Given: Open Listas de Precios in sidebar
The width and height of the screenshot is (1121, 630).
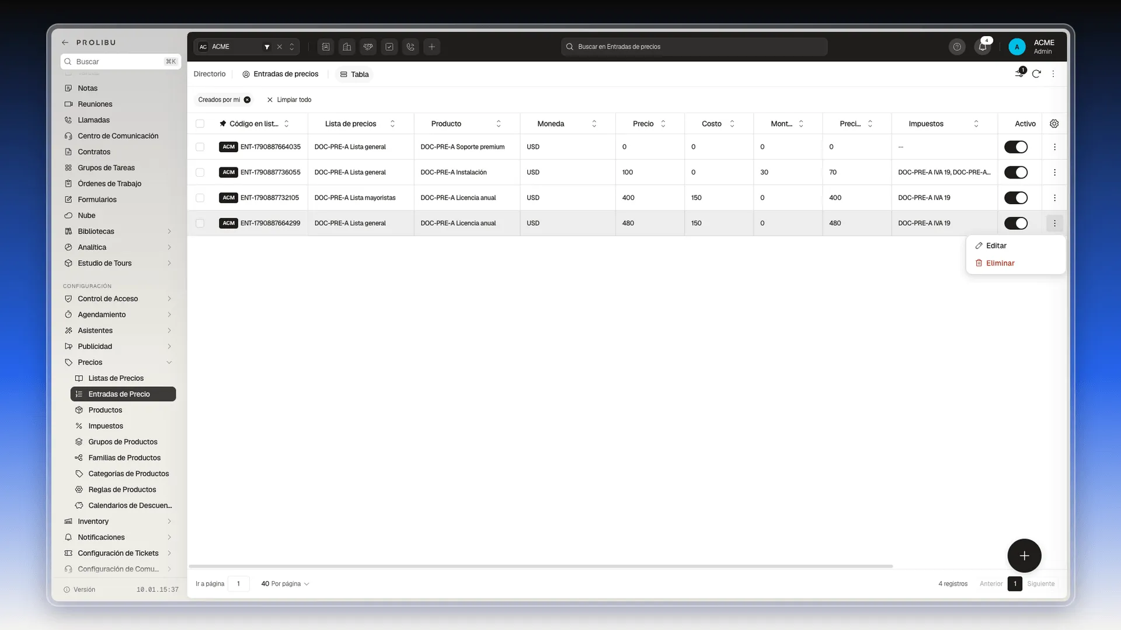Looking at the screenshot, I should tap(123, 378).
